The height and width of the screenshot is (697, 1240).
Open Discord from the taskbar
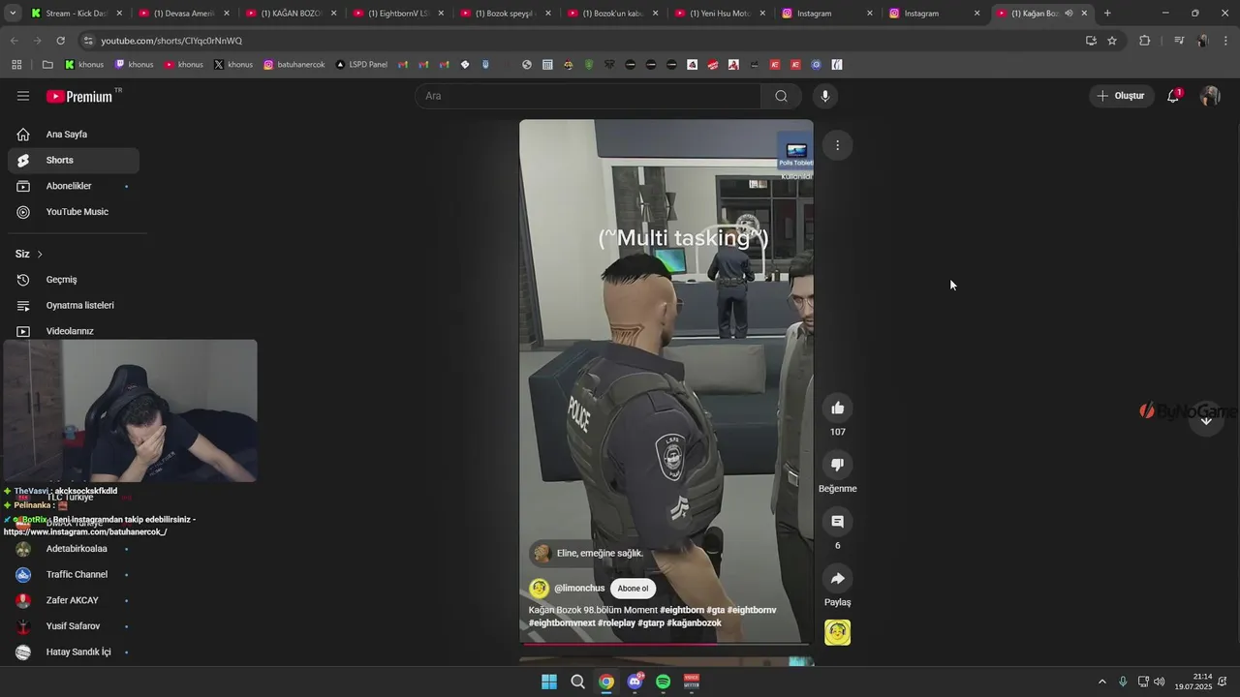(x=635, y=682)
